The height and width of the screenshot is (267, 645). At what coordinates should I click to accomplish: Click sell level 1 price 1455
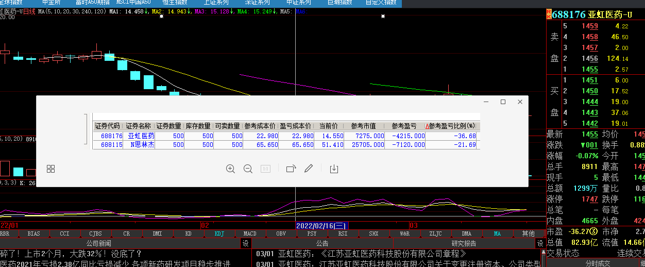coord(590,70)
